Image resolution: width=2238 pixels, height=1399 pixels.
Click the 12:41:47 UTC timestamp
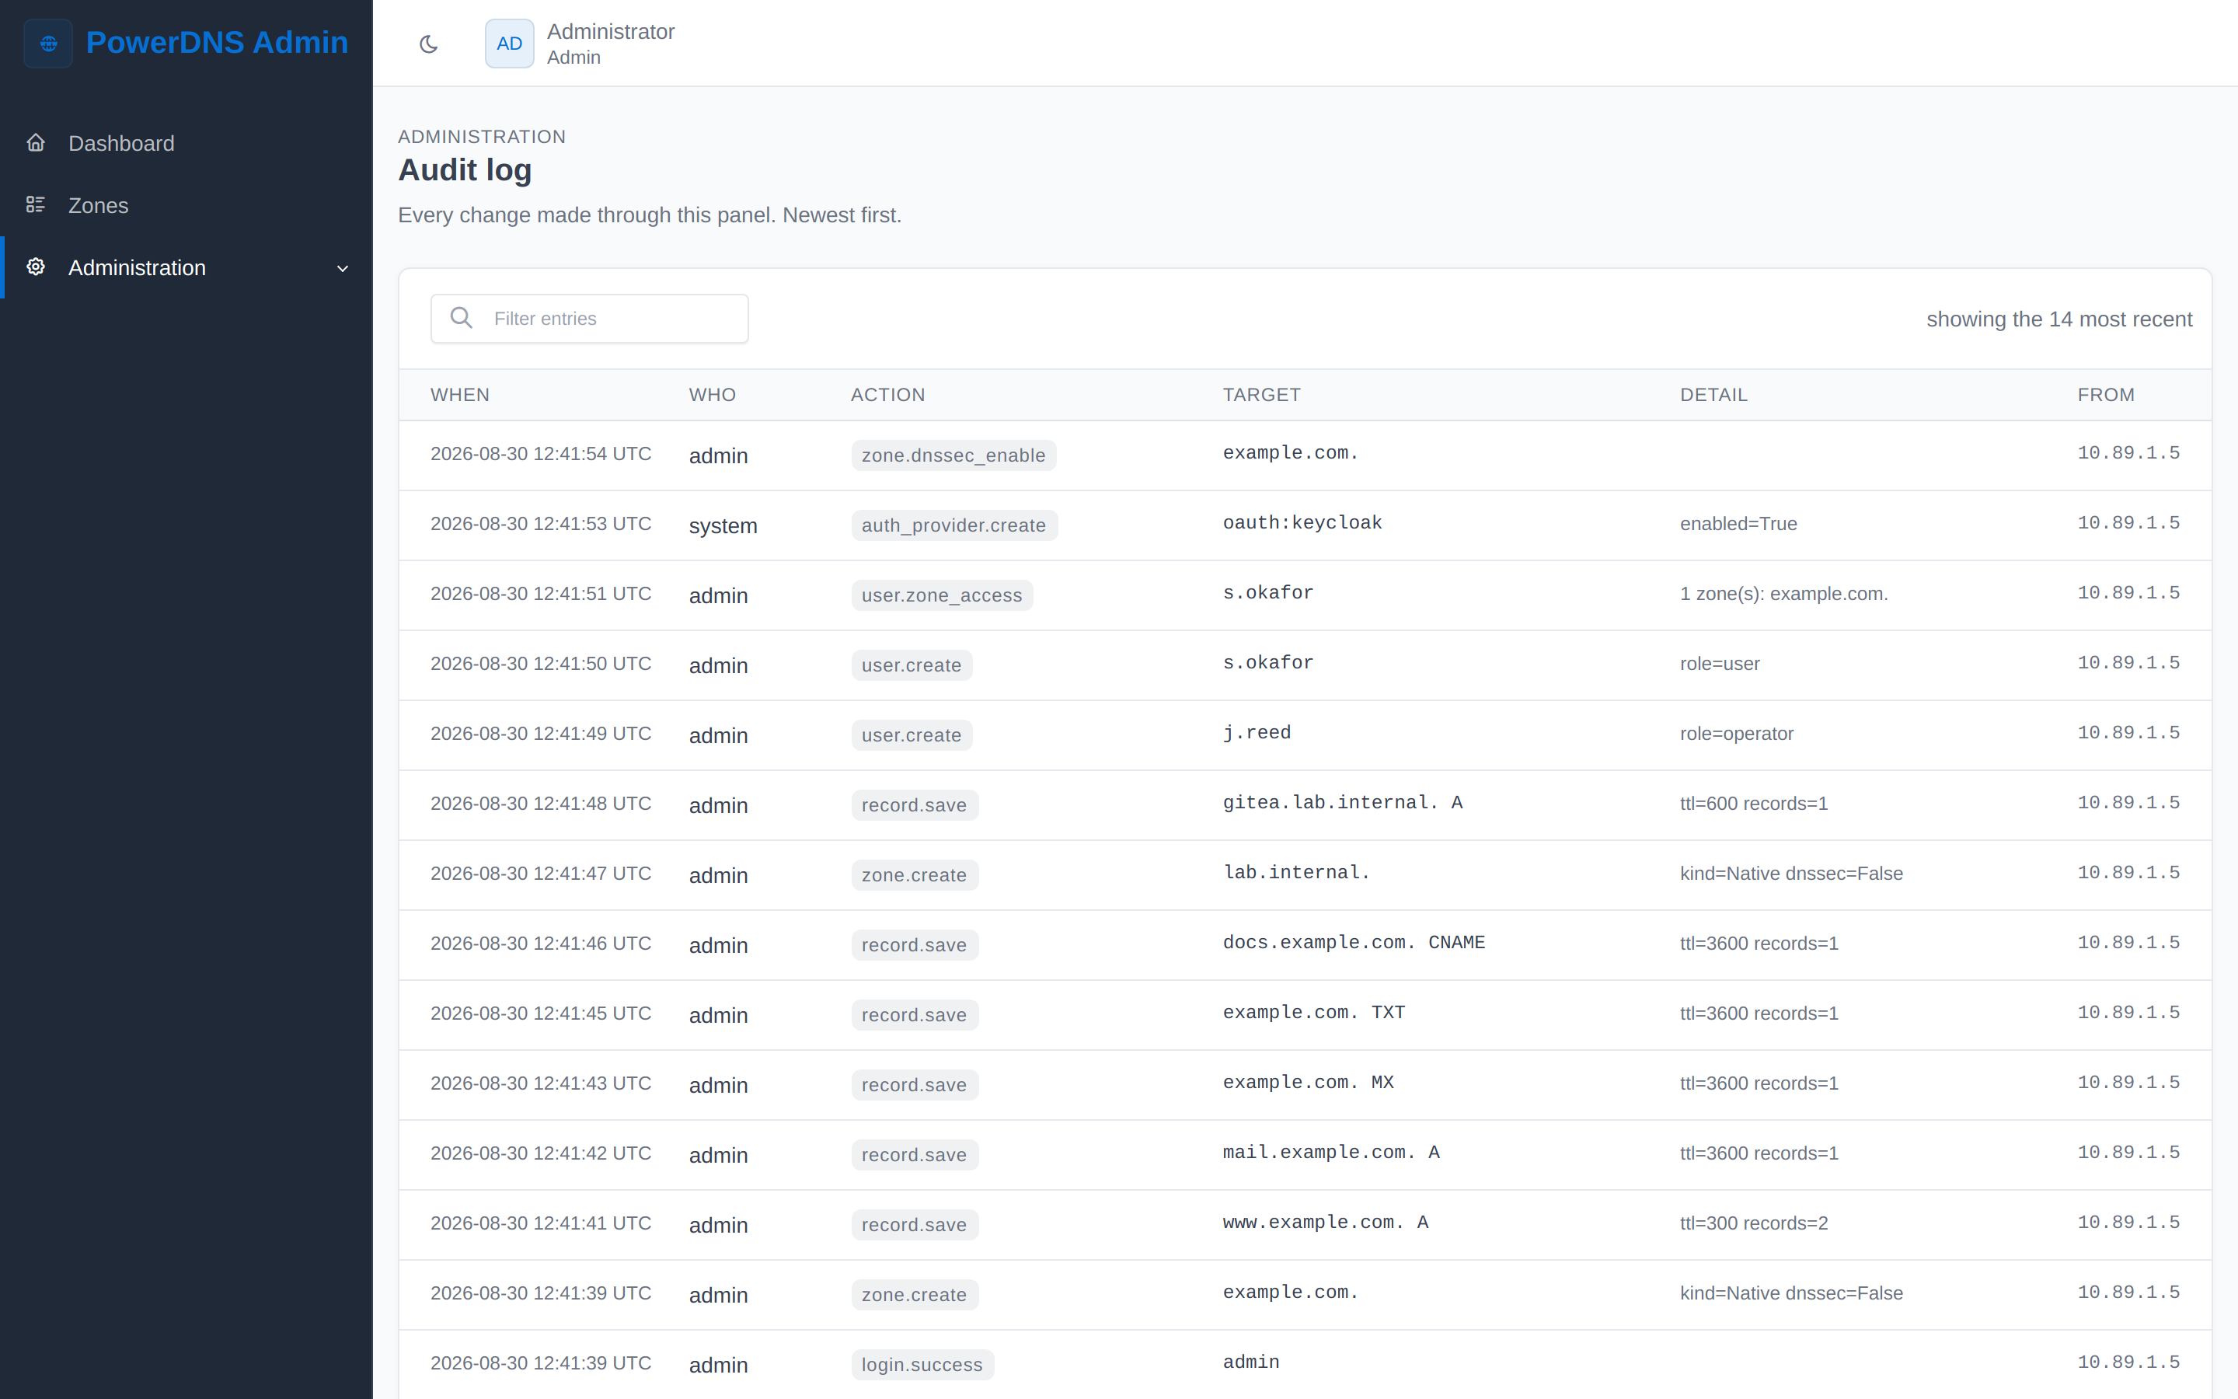(x=541, y=874)
